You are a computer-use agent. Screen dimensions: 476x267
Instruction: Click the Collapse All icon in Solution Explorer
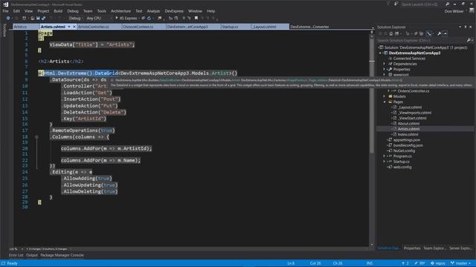click(x=416, y=33)
